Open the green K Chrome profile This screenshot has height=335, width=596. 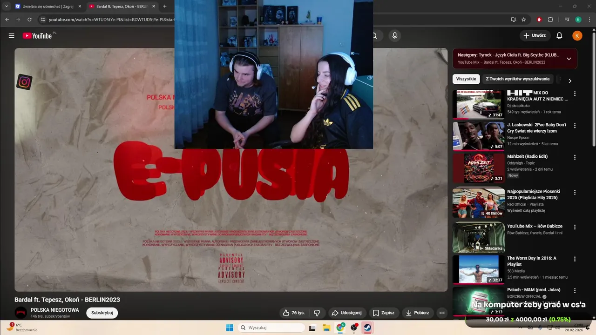click(x=578, y=20)
